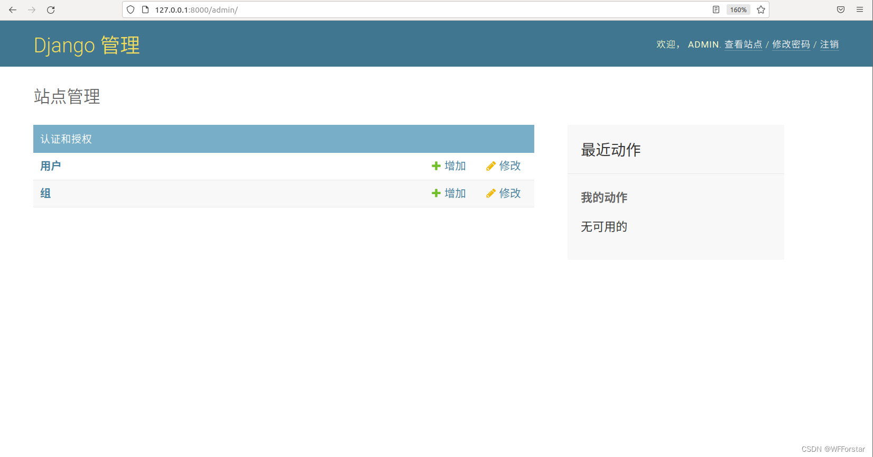Open the 用户 model list
The width and height of the screenshot is (873, 457).
point(51,166)
